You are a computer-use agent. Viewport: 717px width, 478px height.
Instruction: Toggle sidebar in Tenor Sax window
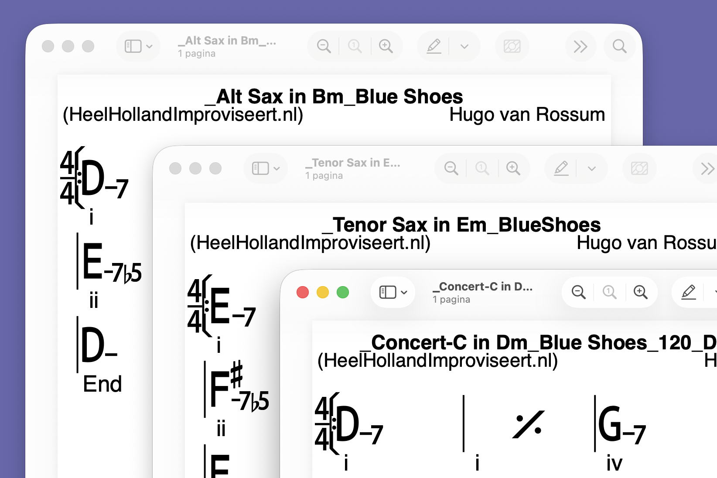click(260, 168)
